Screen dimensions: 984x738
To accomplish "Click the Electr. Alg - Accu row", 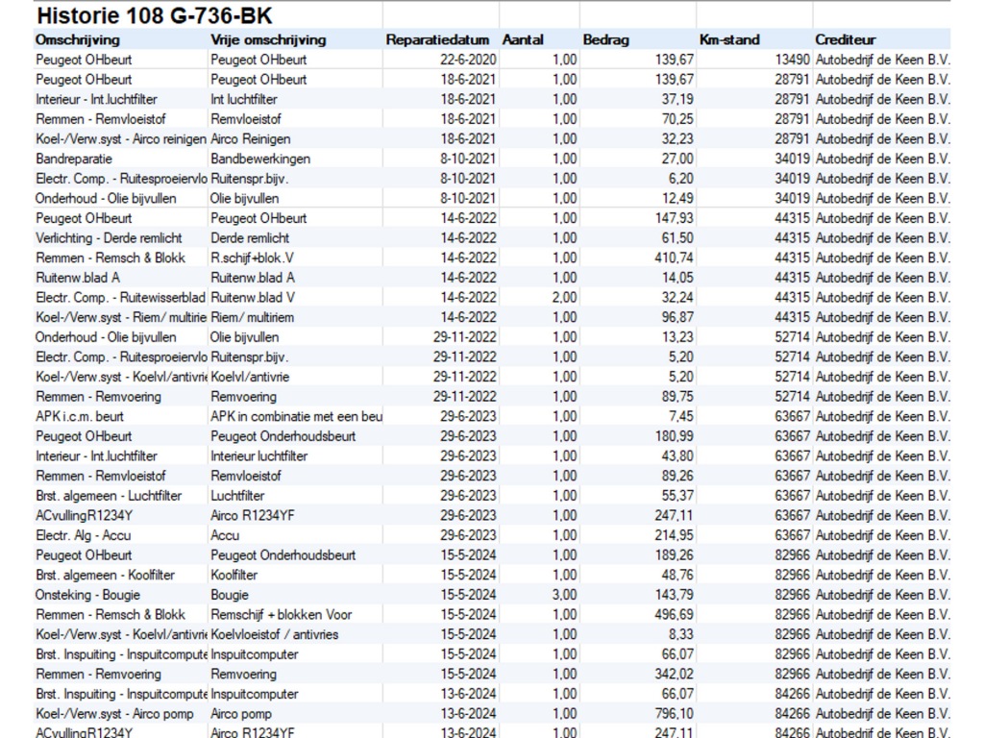I will coord(84,535).
